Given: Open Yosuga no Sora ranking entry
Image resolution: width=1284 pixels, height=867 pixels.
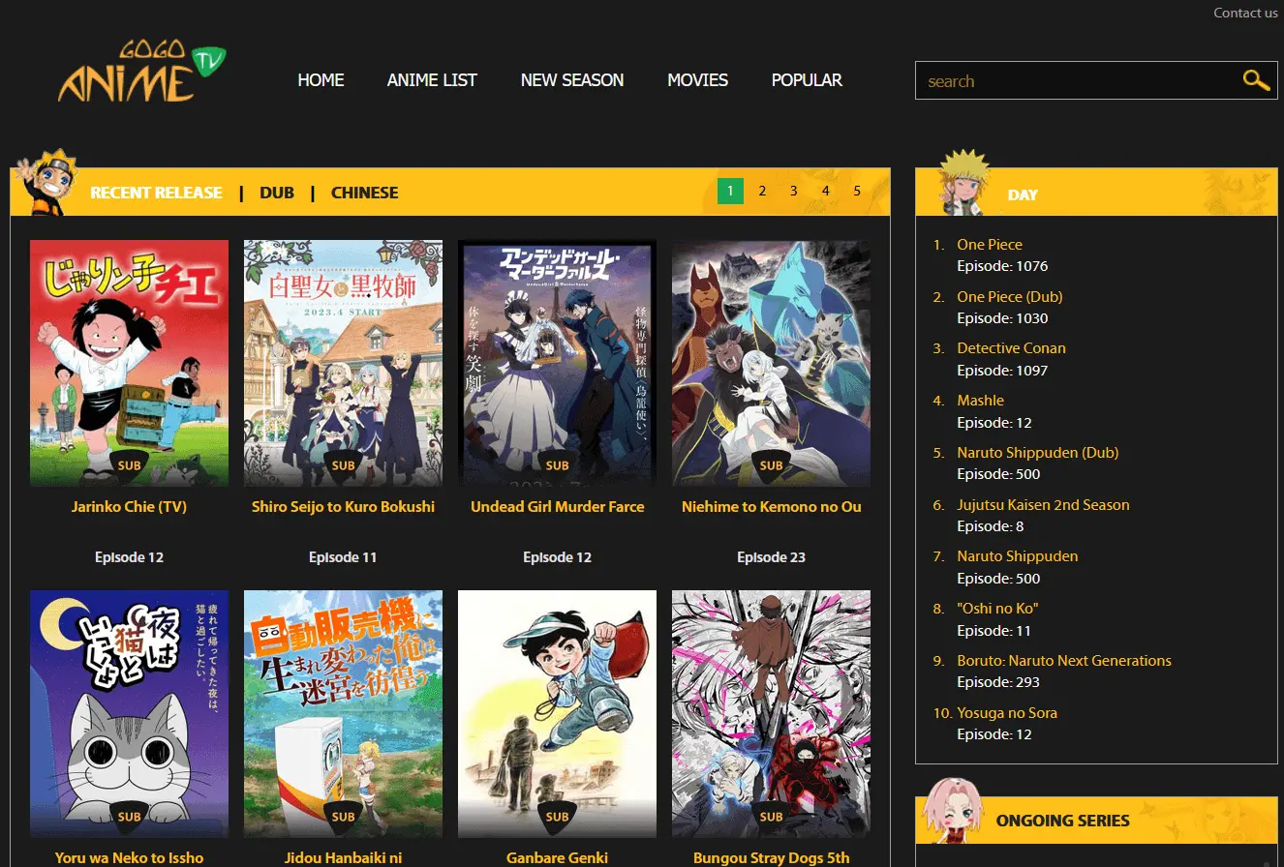Looking at the screenshot, I should pos(1007,713).
